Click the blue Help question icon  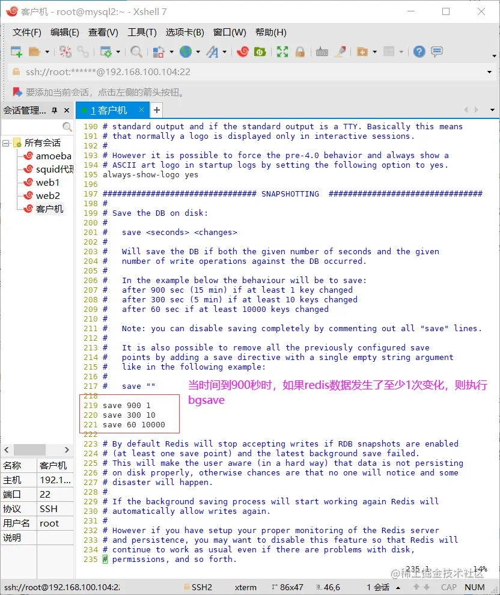pos(419,52)
